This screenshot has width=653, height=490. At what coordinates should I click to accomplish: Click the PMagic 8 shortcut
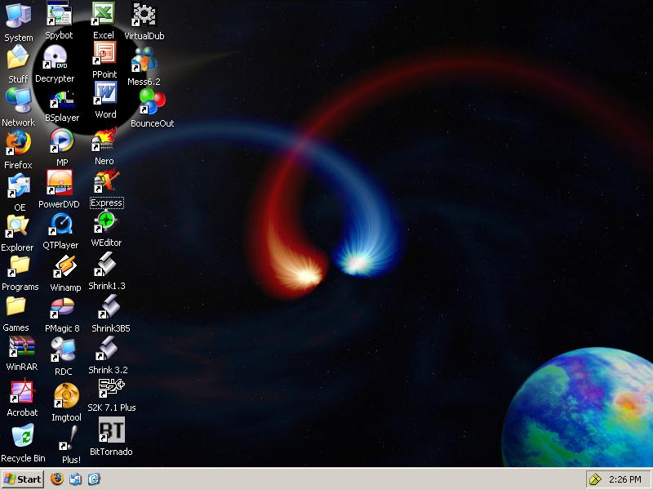click(63, 309)
